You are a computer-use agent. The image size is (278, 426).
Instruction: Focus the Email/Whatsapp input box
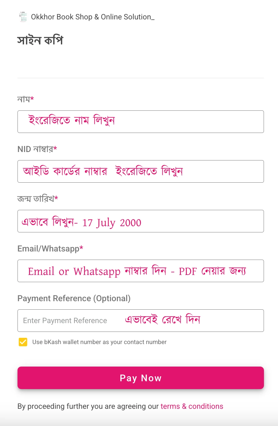click(x=141, y=271)
